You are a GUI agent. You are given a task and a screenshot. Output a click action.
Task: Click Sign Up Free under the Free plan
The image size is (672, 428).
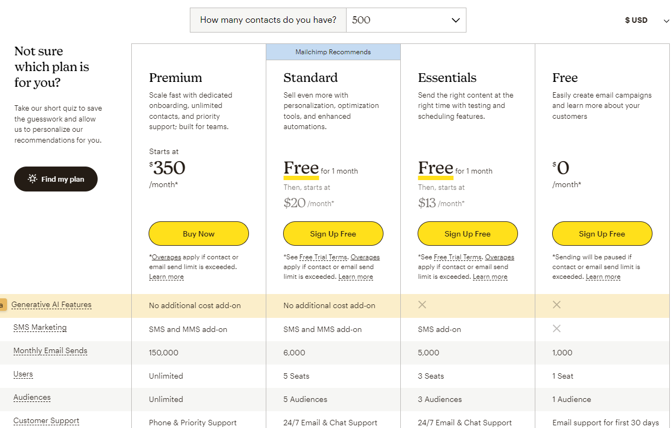[x=602, y=234]
